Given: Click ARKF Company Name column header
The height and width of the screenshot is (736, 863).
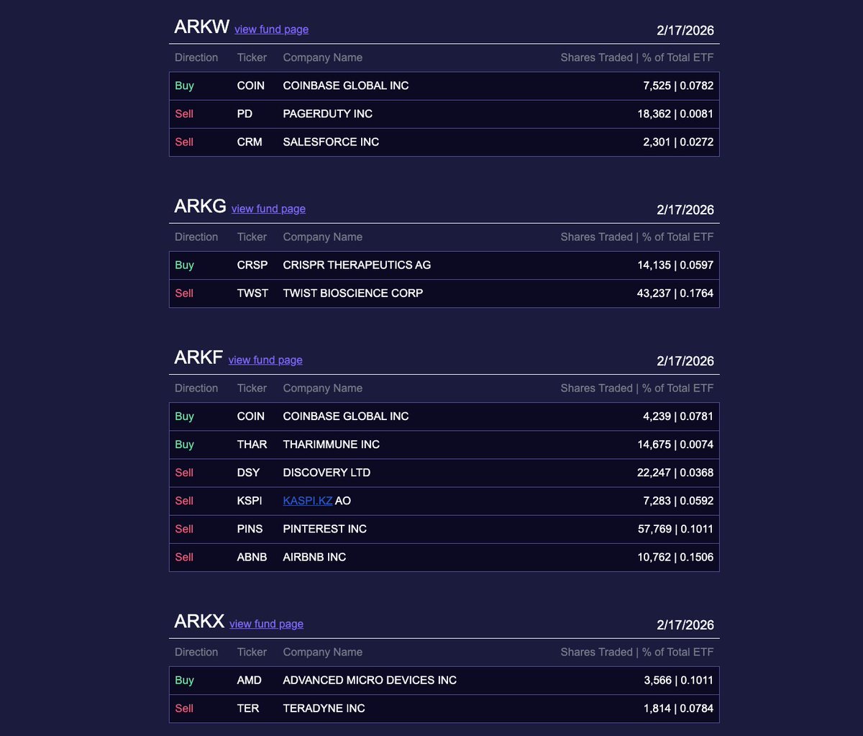Looking at the screenshot, I should pos(322,388).
